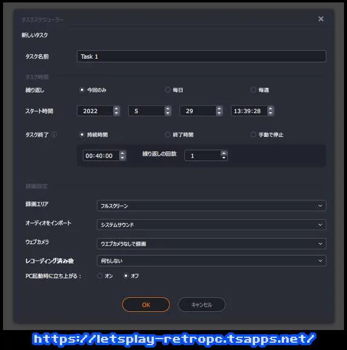Decrease the start day 29 value
347x350 pixels.
tap(219, 113)
